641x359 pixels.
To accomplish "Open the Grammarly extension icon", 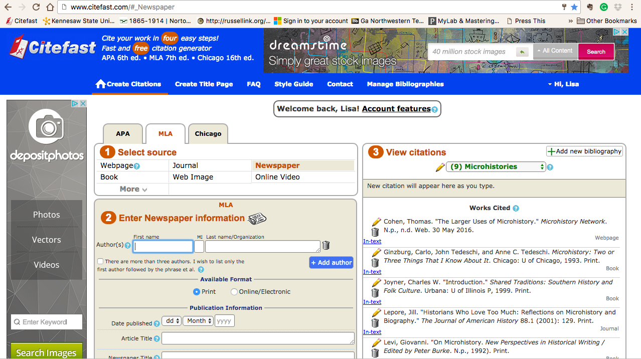I will point(604,8).
